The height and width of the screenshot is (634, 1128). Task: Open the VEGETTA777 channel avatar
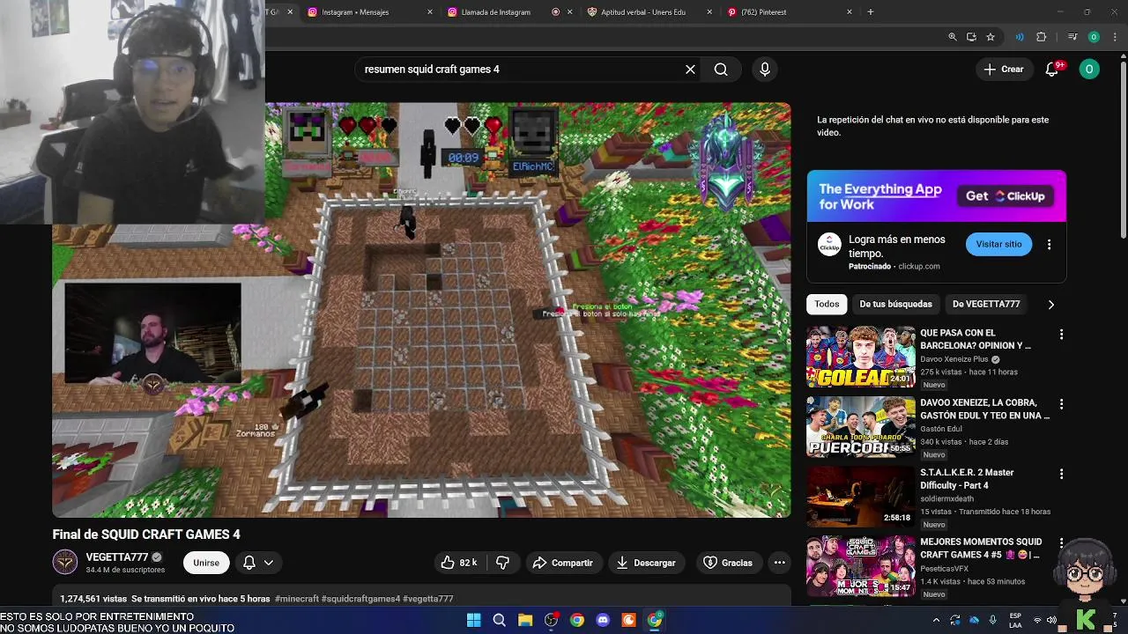pyautogui.click(x=65, y=562)
